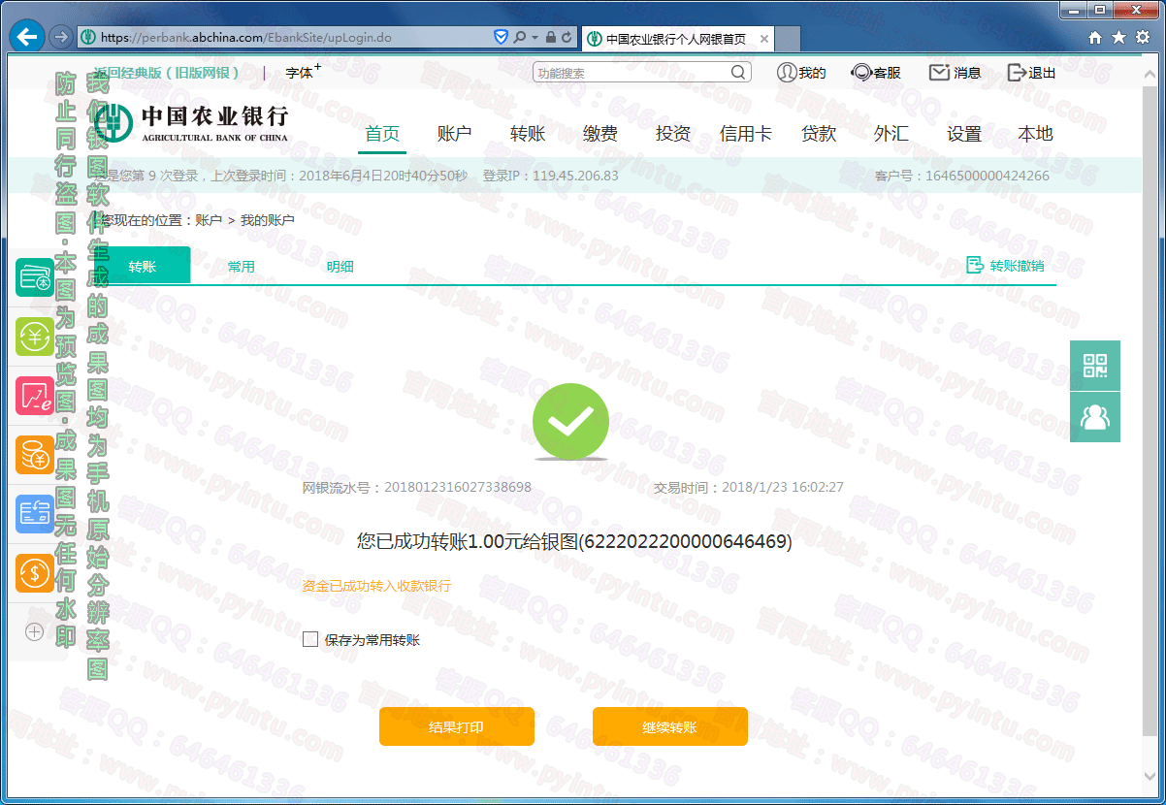Click the 您已成功转账1.00元 confirmation message
1166x805 pixels.
click(574, 541)
